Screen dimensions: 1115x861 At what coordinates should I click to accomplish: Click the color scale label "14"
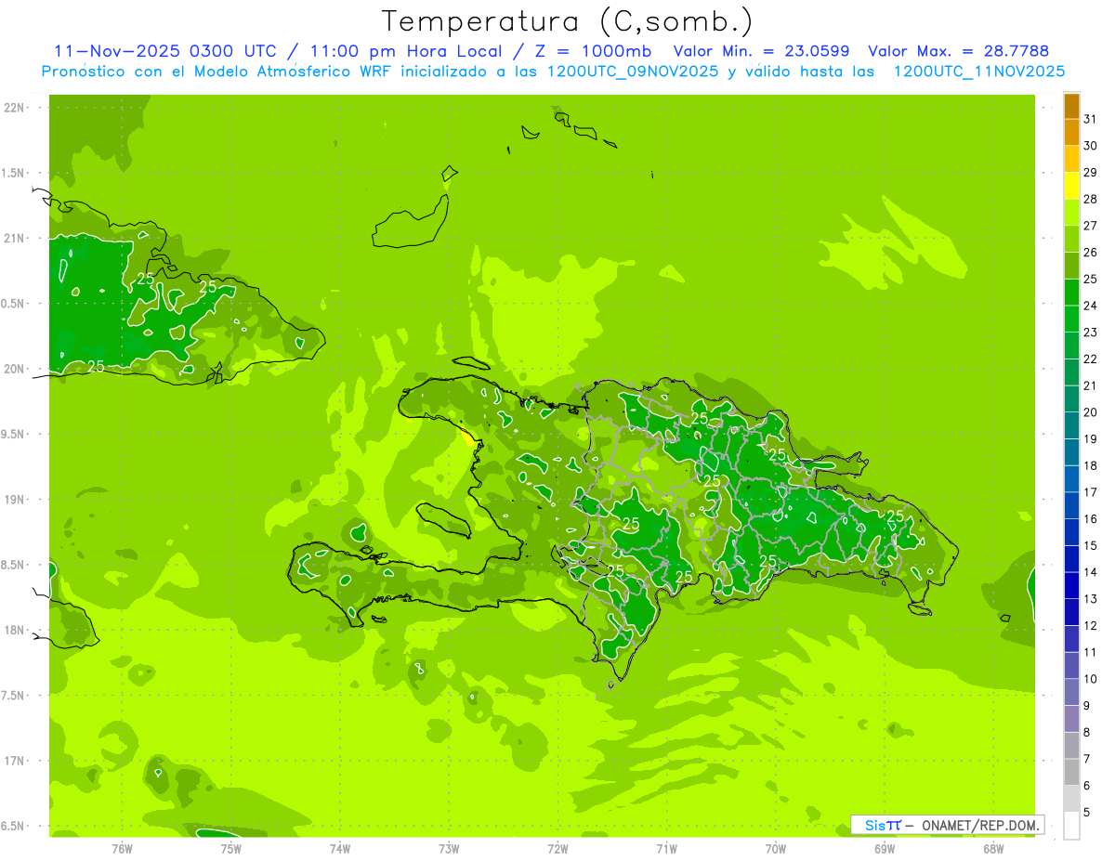1091,572
